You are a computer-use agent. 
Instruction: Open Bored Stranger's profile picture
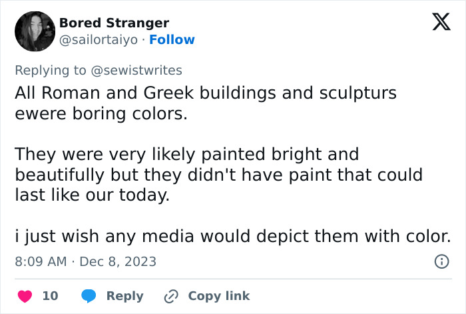coord(35,31)
